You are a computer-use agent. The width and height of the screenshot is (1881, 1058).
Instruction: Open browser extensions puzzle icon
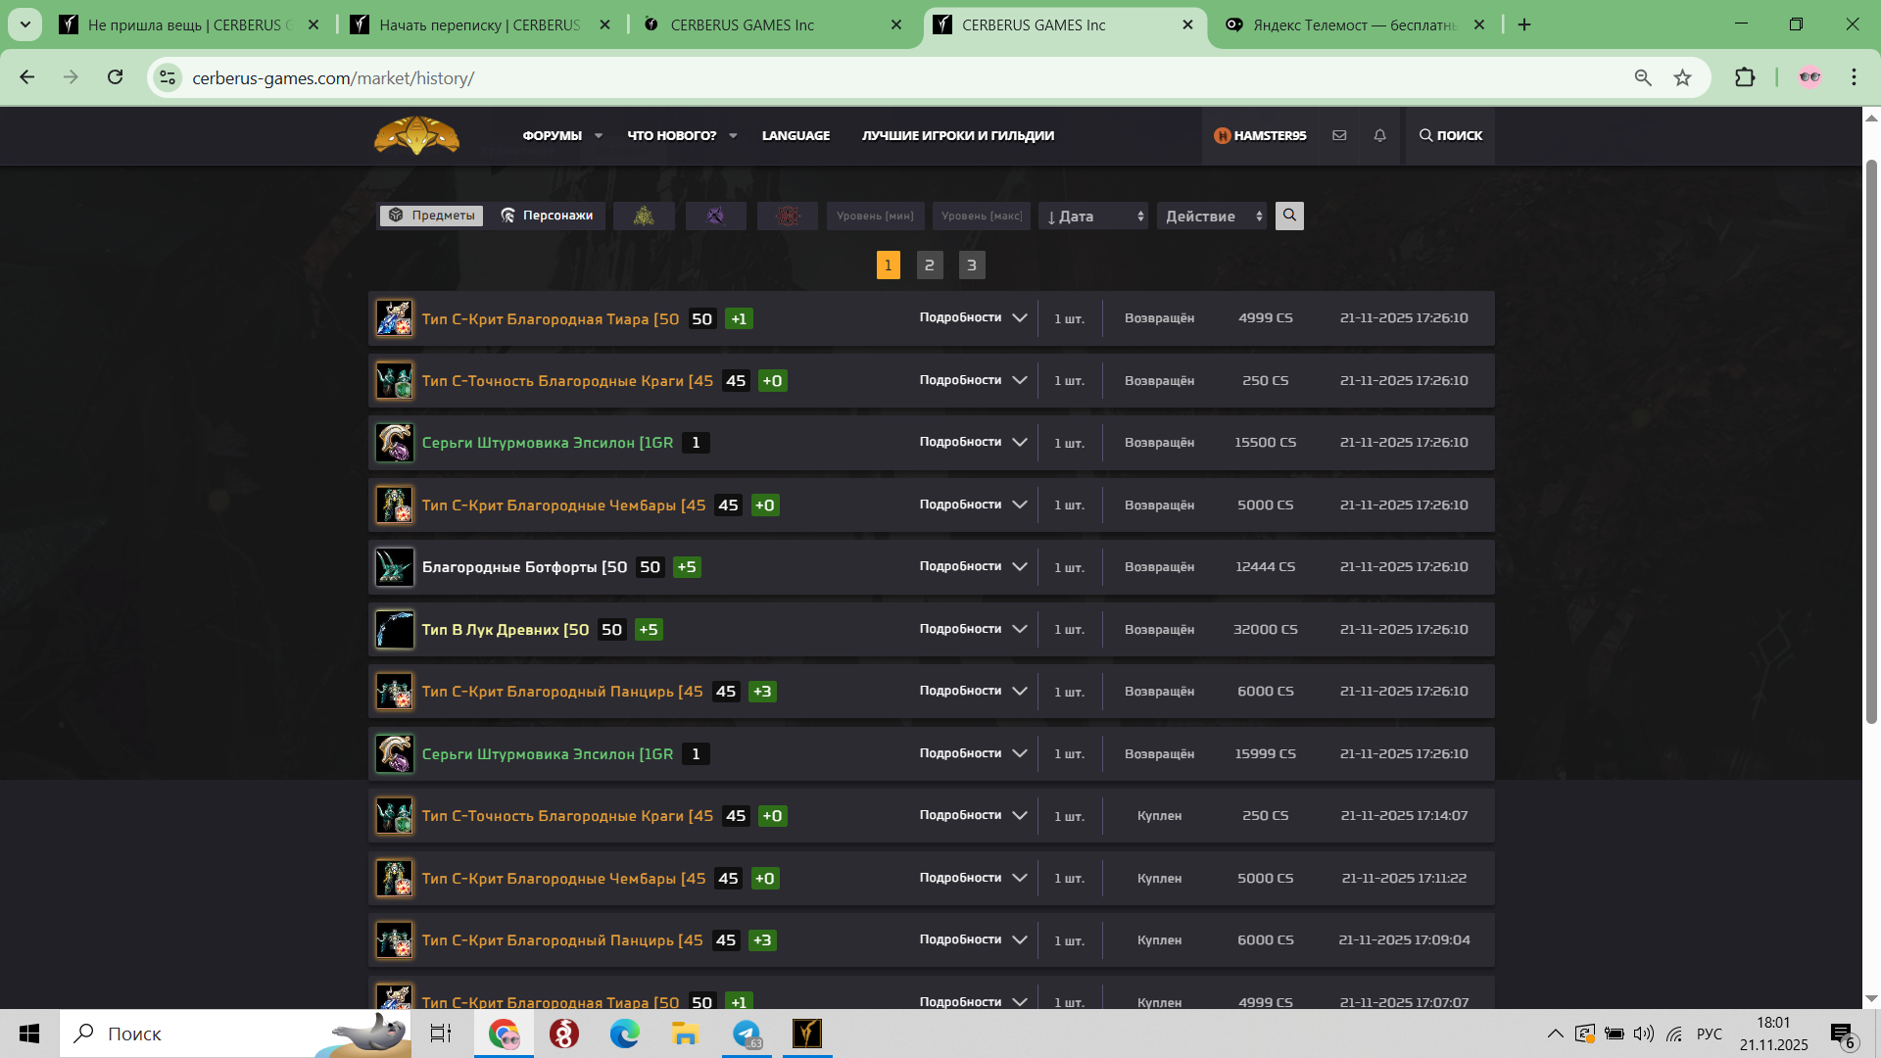pyautogui.click(x=1745, y=77)
